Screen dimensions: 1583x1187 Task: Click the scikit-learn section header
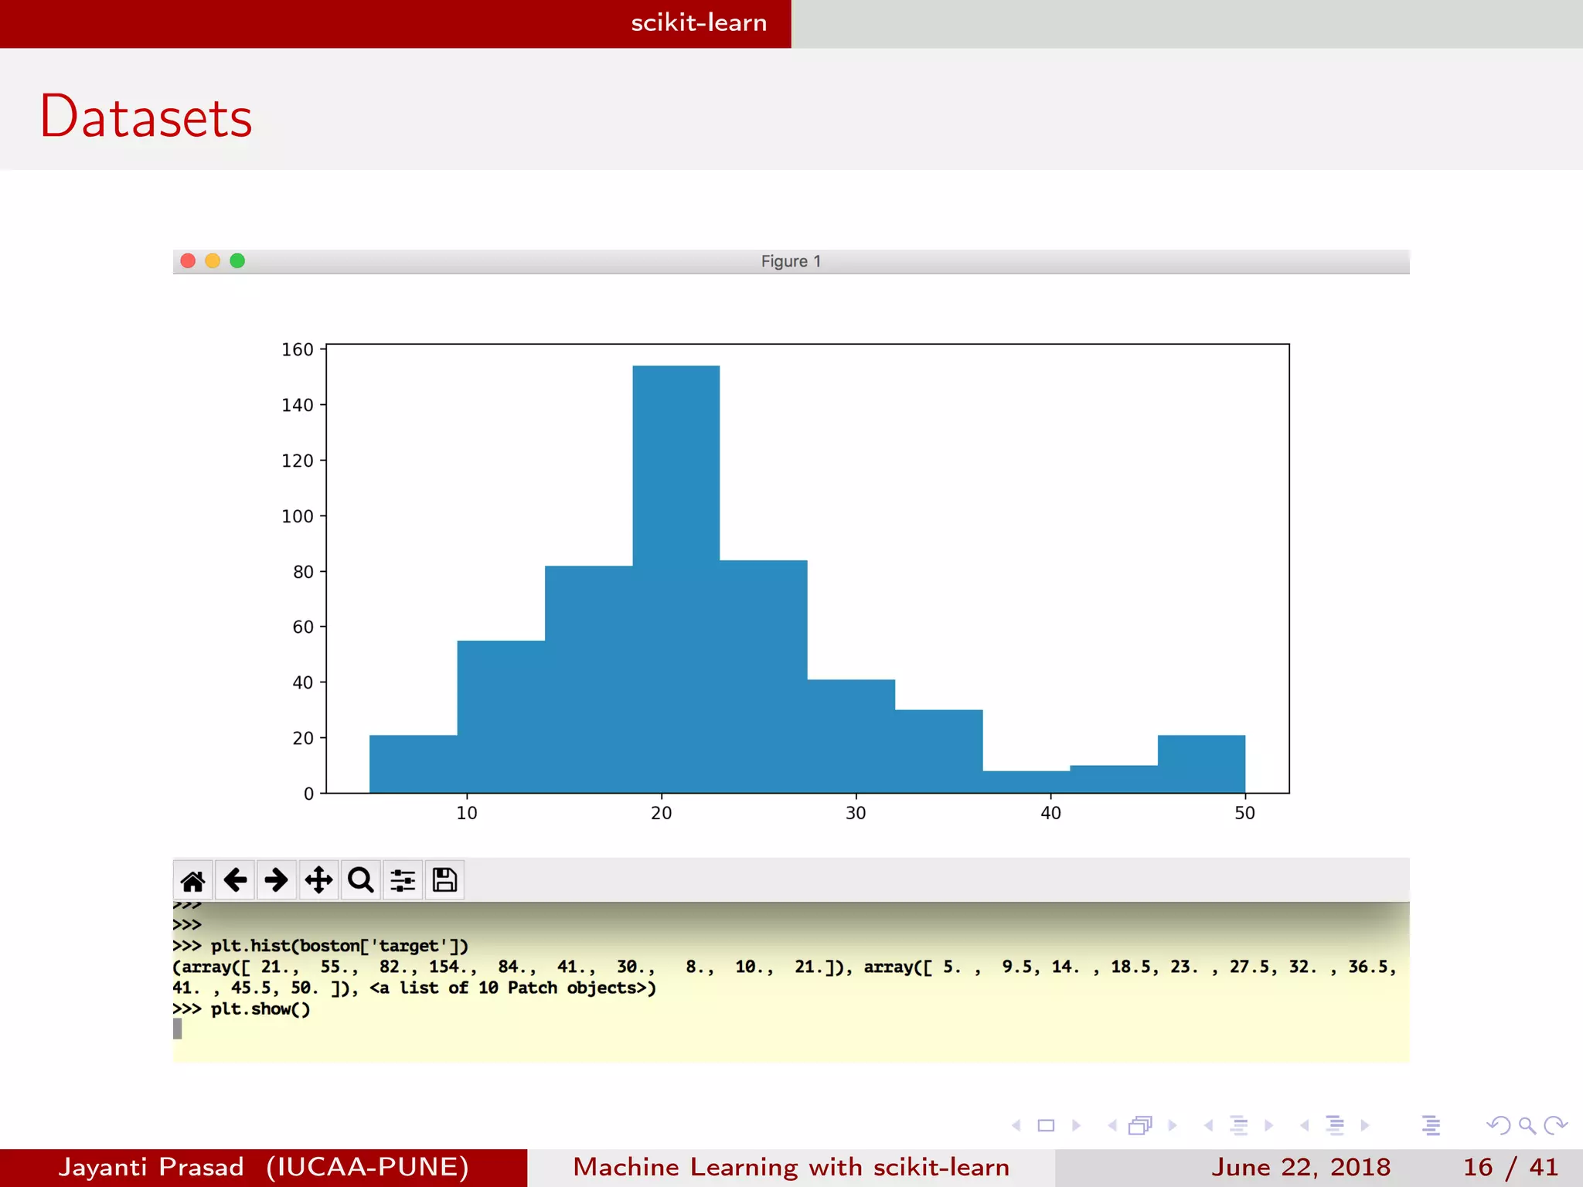point(699,22)
